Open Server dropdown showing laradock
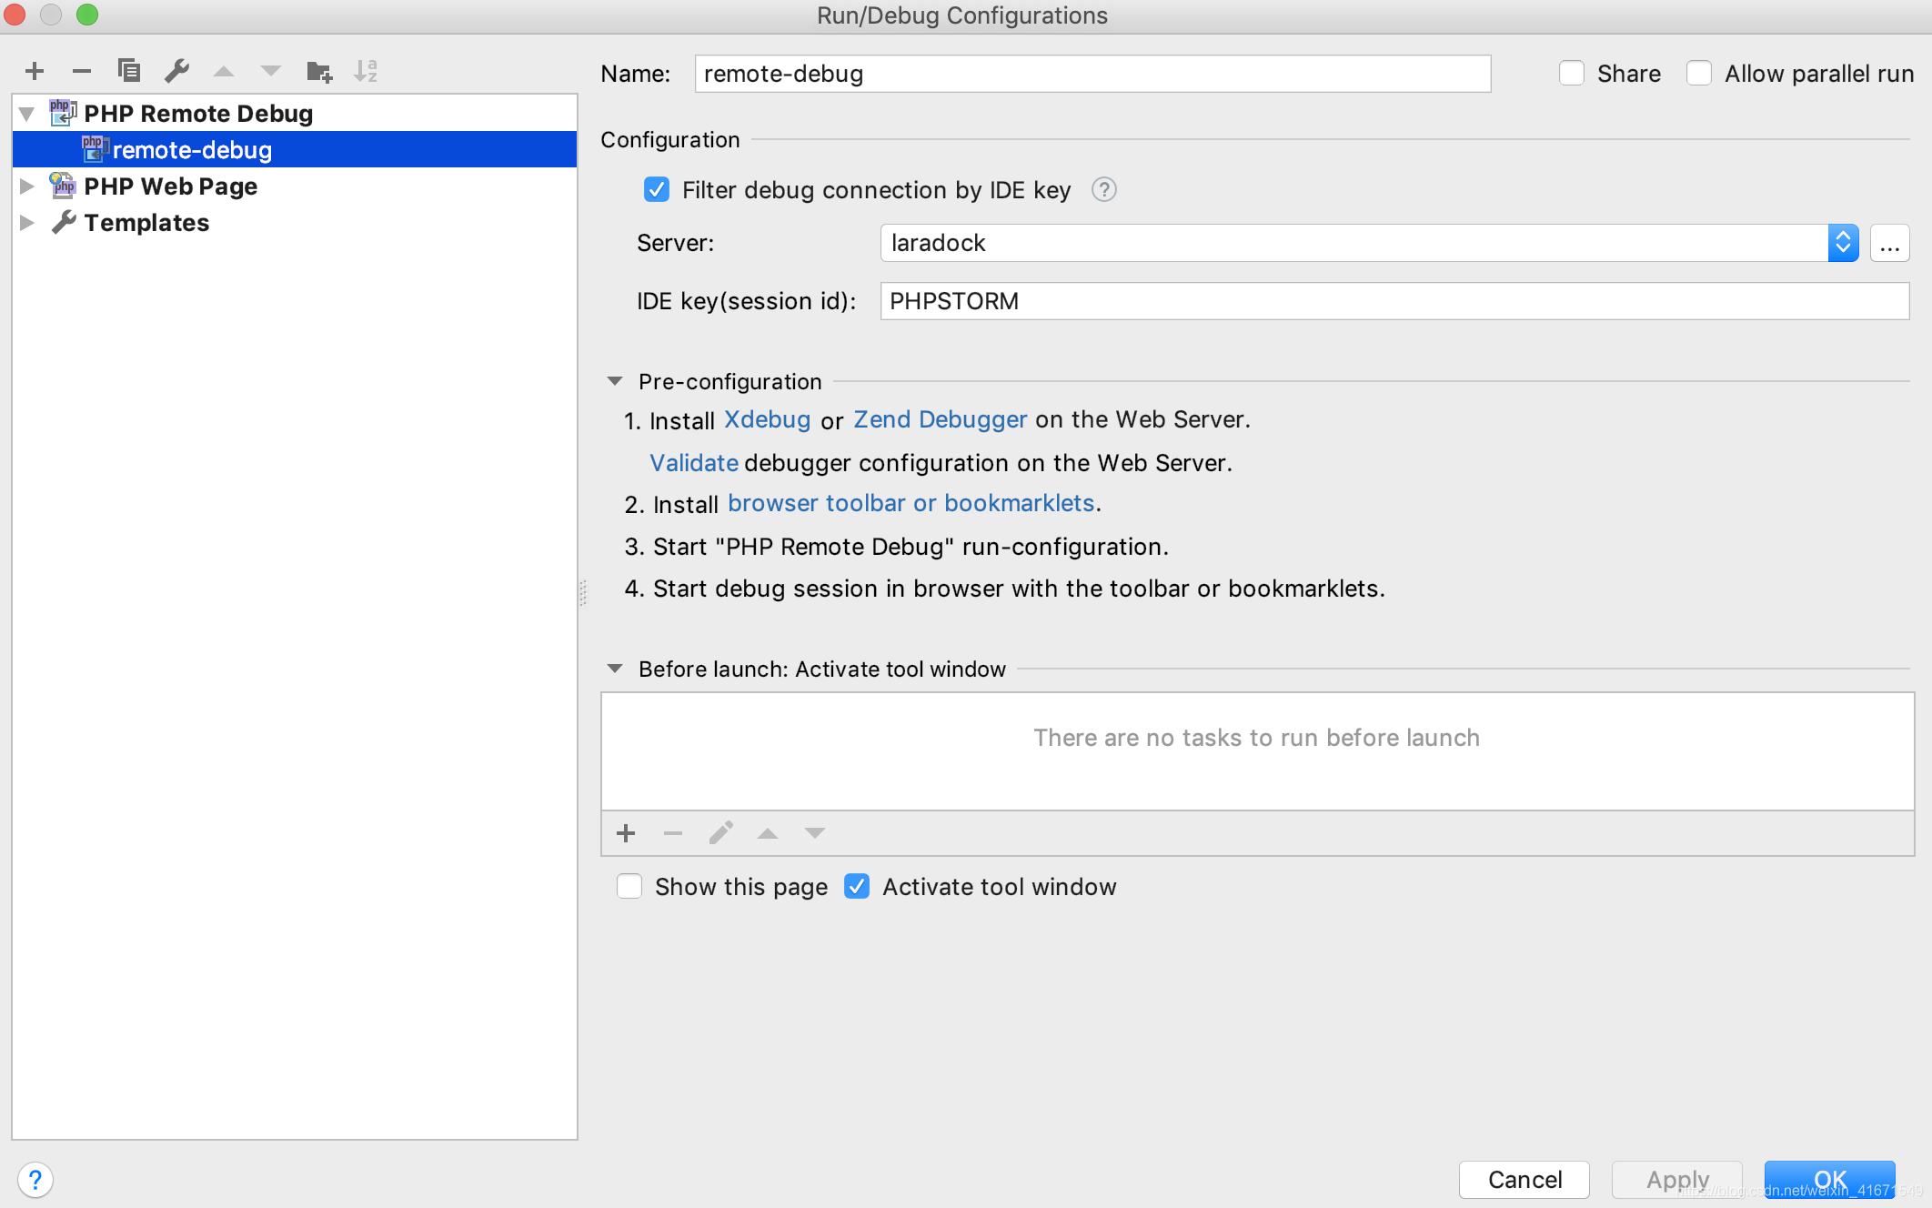The height and width of the screenshot is (1208, 1932). tap(1369, 243)
